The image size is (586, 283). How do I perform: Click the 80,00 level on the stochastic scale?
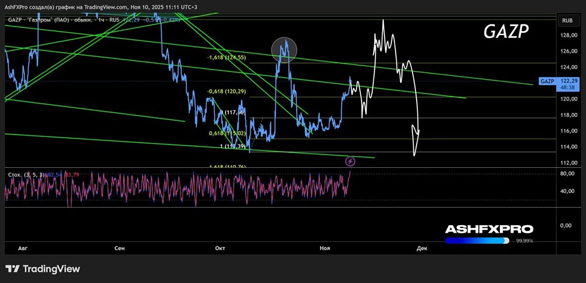tap(567, 174)
